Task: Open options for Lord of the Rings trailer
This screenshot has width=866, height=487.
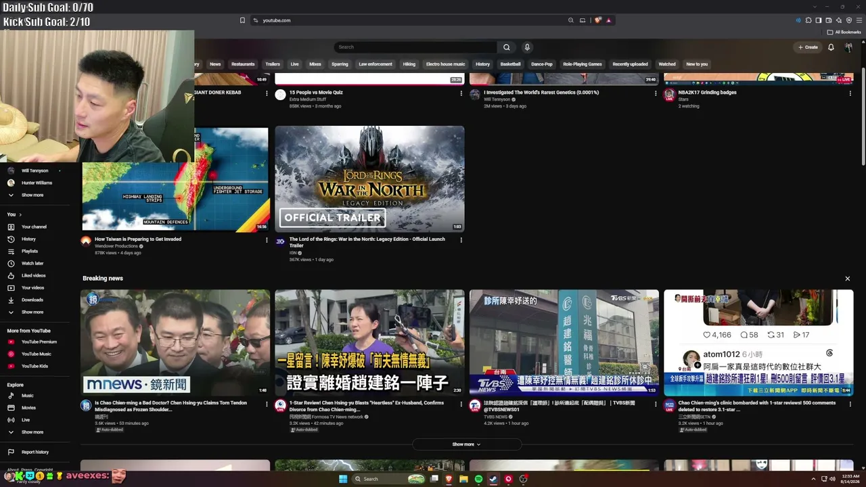Action: point(461,240)
